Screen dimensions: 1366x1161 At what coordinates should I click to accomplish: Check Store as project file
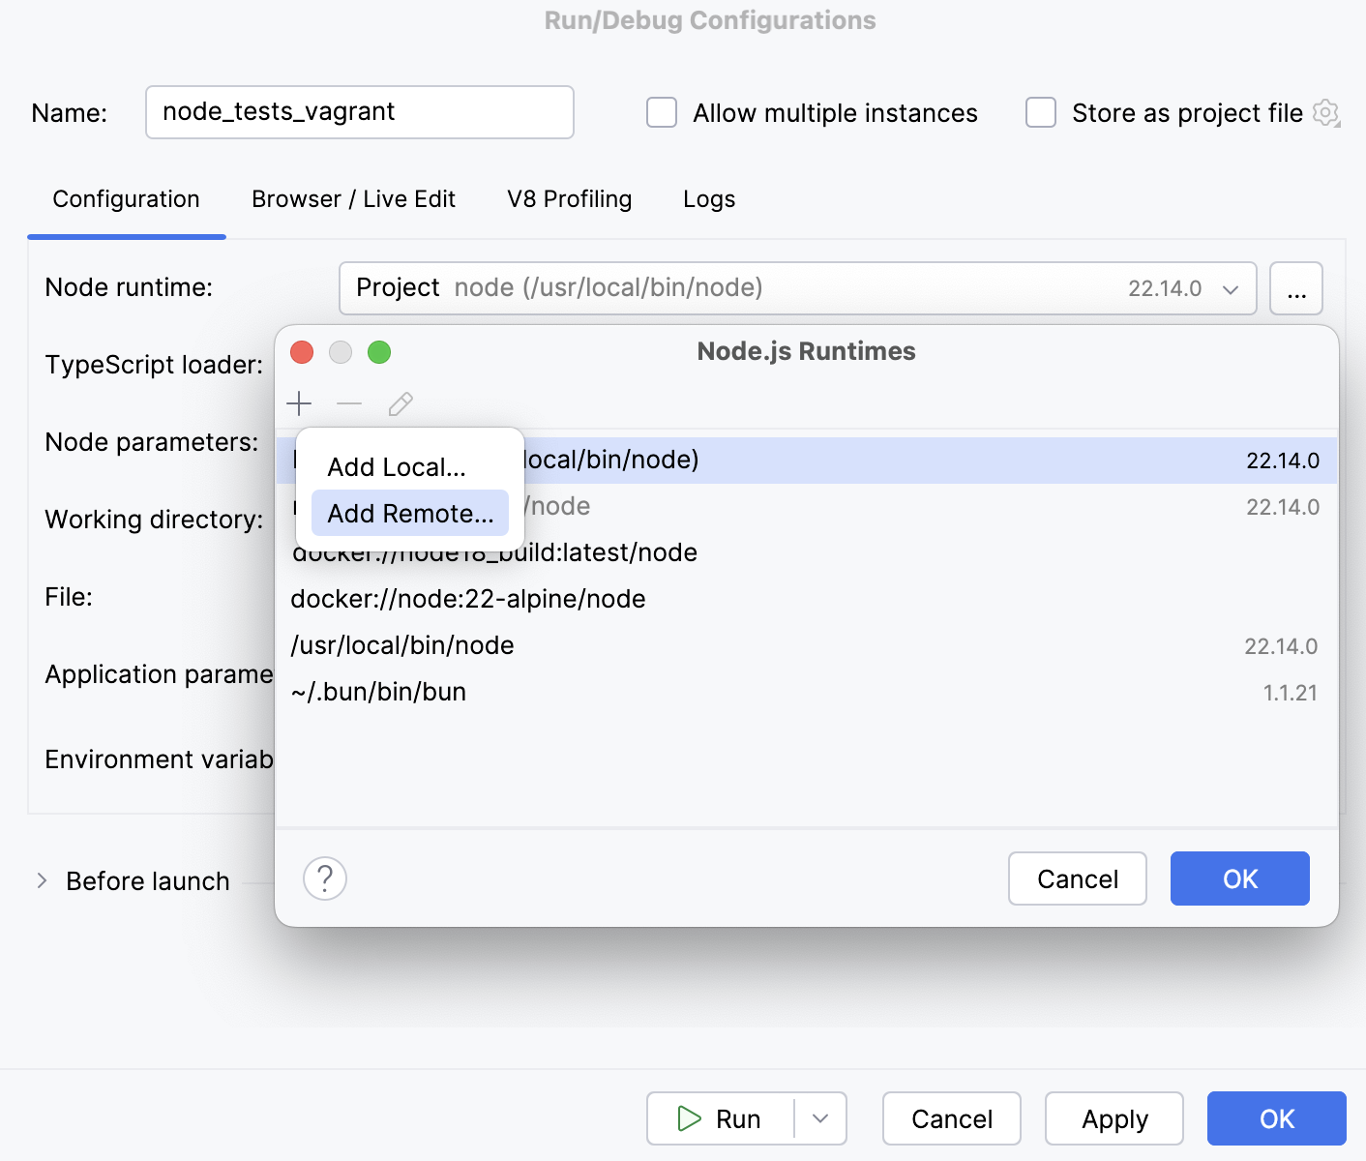(x=1040, y=112)
